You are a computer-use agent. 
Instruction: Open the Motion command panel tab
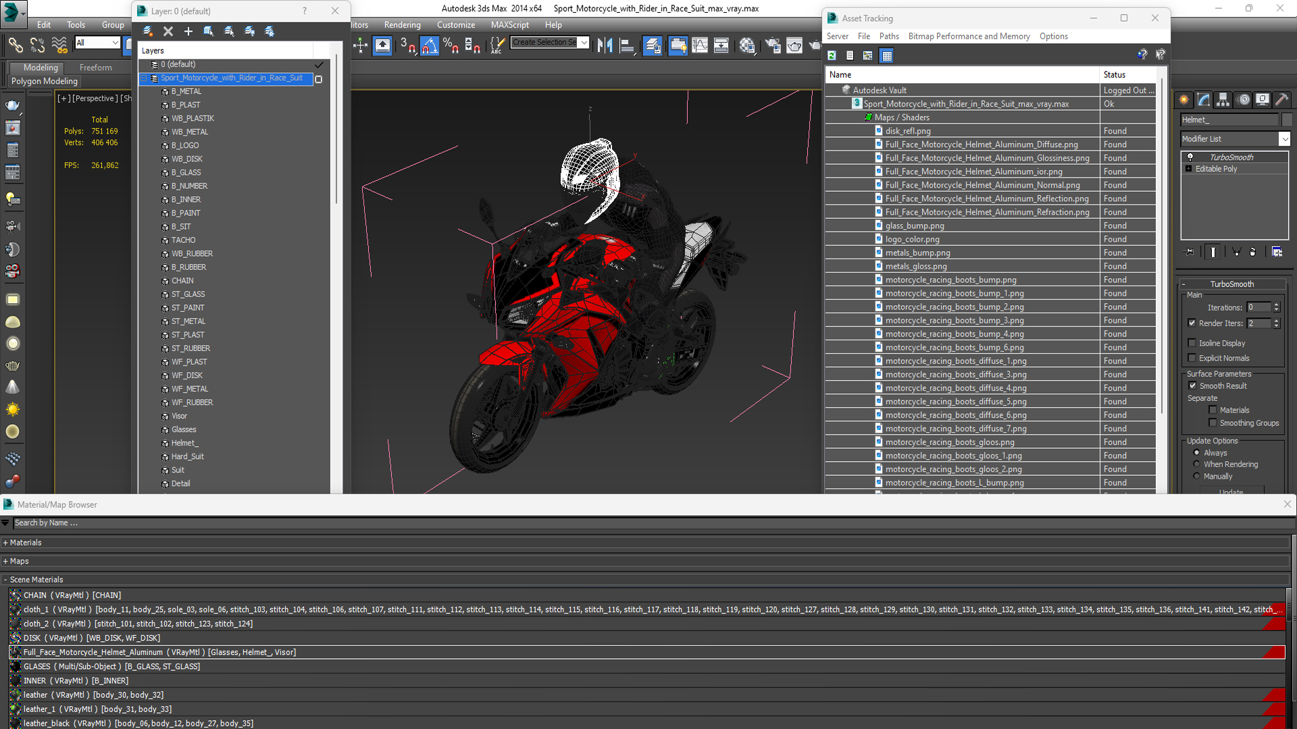[1243, 100]
